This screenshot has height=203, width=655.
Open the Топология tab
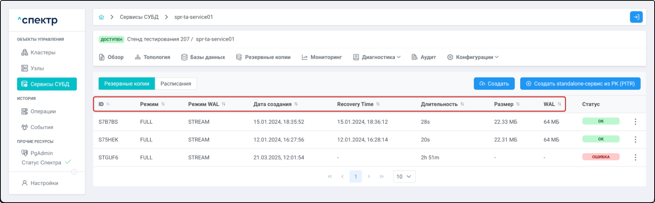click(x=153, y=57)
